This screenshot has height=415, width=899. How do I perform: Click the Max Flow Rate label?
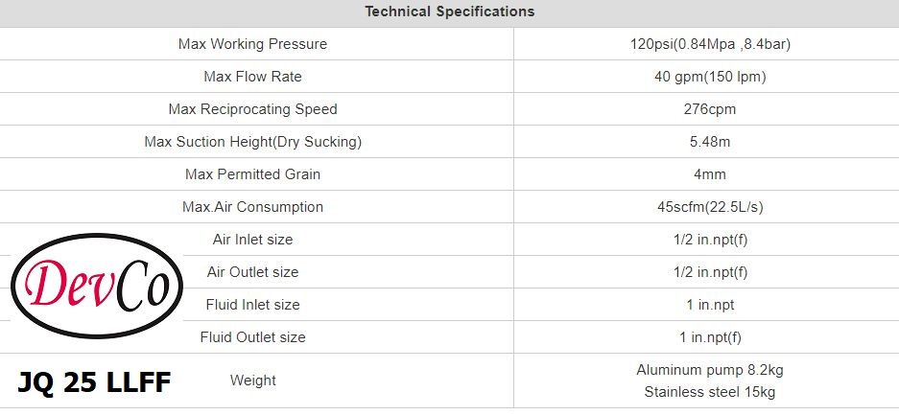coord(252,77)
